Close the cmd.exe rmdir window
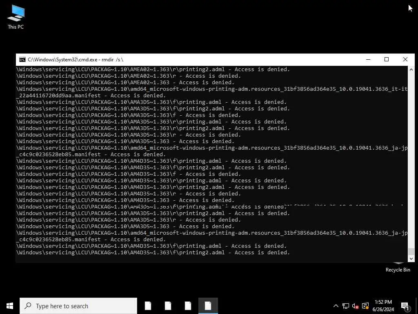The width and height of the screenshot is (418, 314). click(405, 60)
